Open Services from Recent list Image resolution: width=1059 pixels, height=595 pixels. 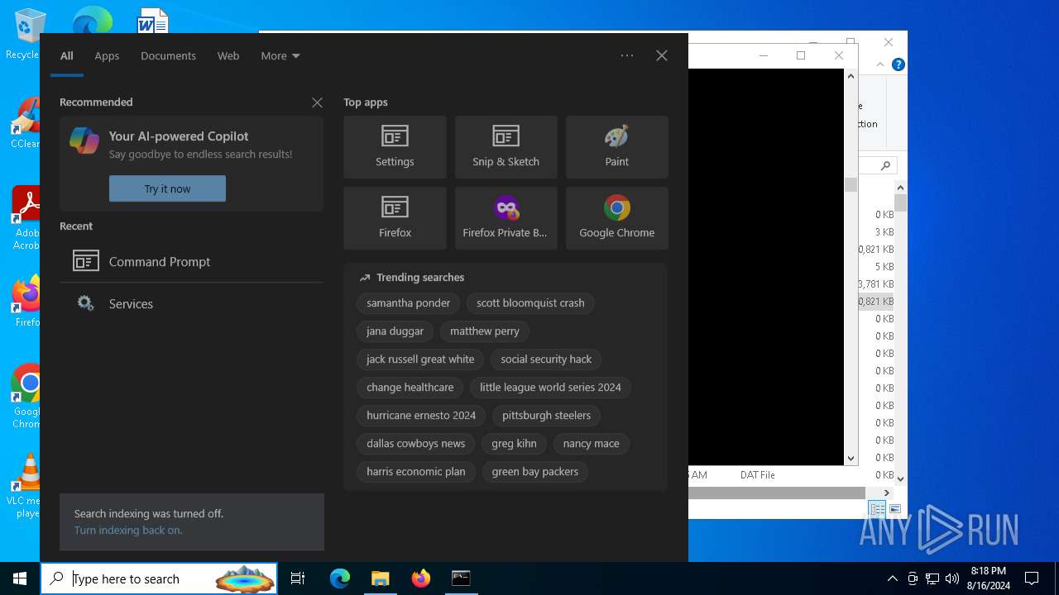191,303
